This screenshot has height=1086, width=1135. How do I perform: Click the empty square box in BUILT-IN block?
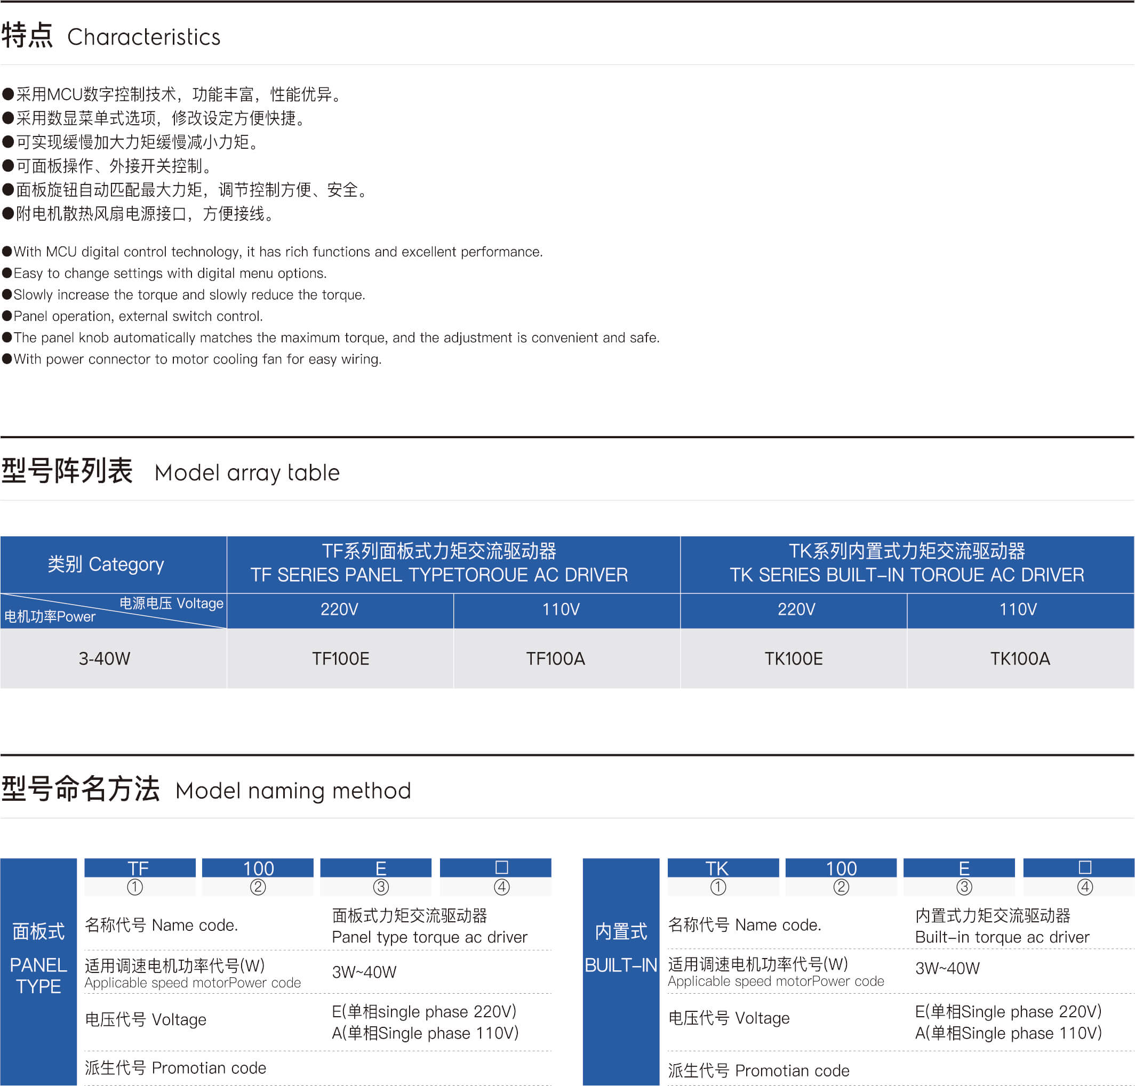1079,868
